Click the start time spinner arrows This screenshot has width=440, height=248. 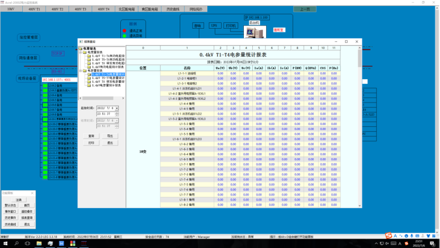(117, 114)
